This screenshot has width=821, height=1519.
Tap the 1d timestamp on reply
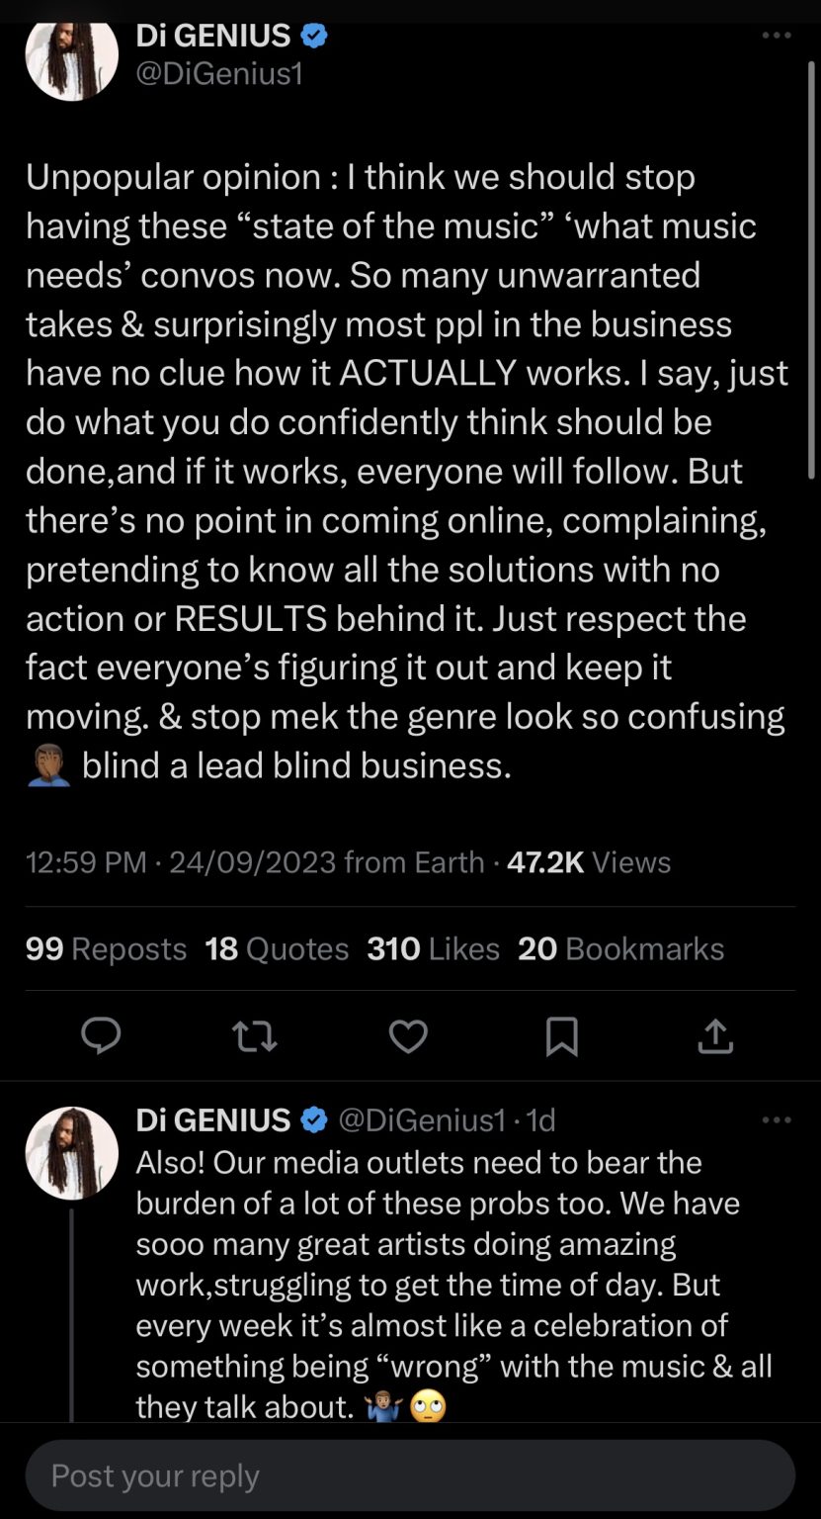541,1120
